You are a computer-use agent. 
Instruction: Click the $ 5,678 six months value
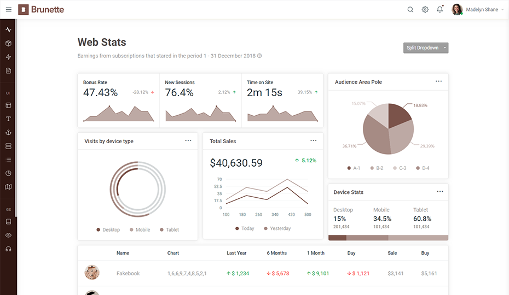(x=278, y=273)
